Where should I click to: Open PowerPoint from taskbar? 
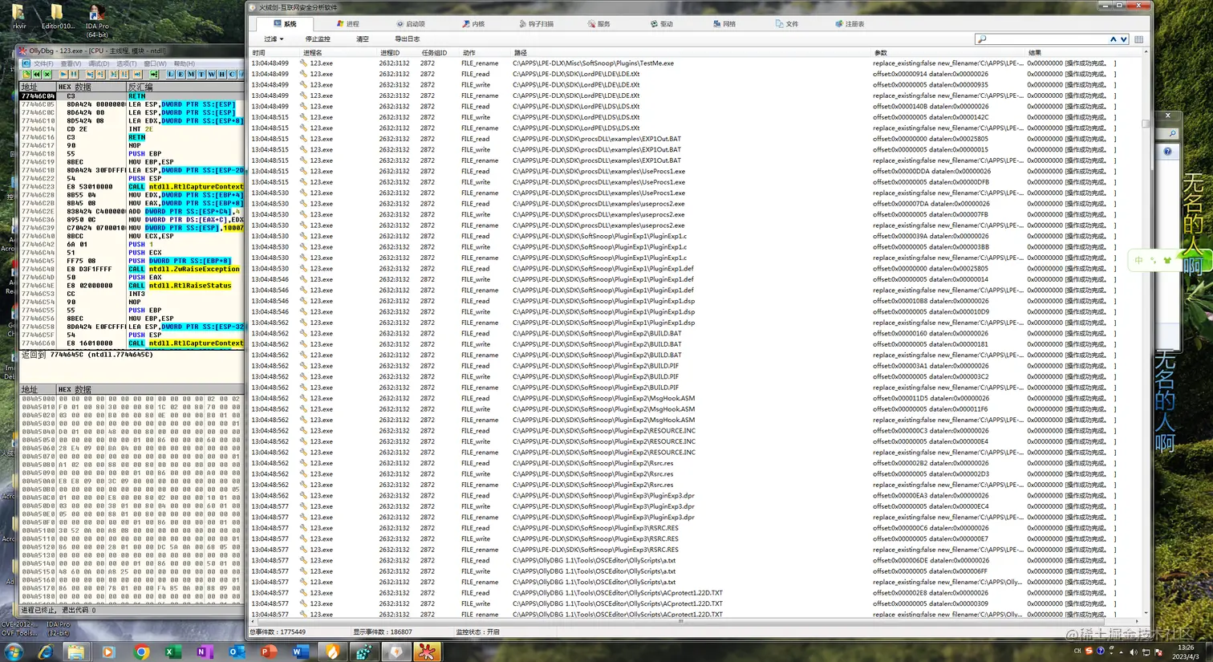pos(268,652)
